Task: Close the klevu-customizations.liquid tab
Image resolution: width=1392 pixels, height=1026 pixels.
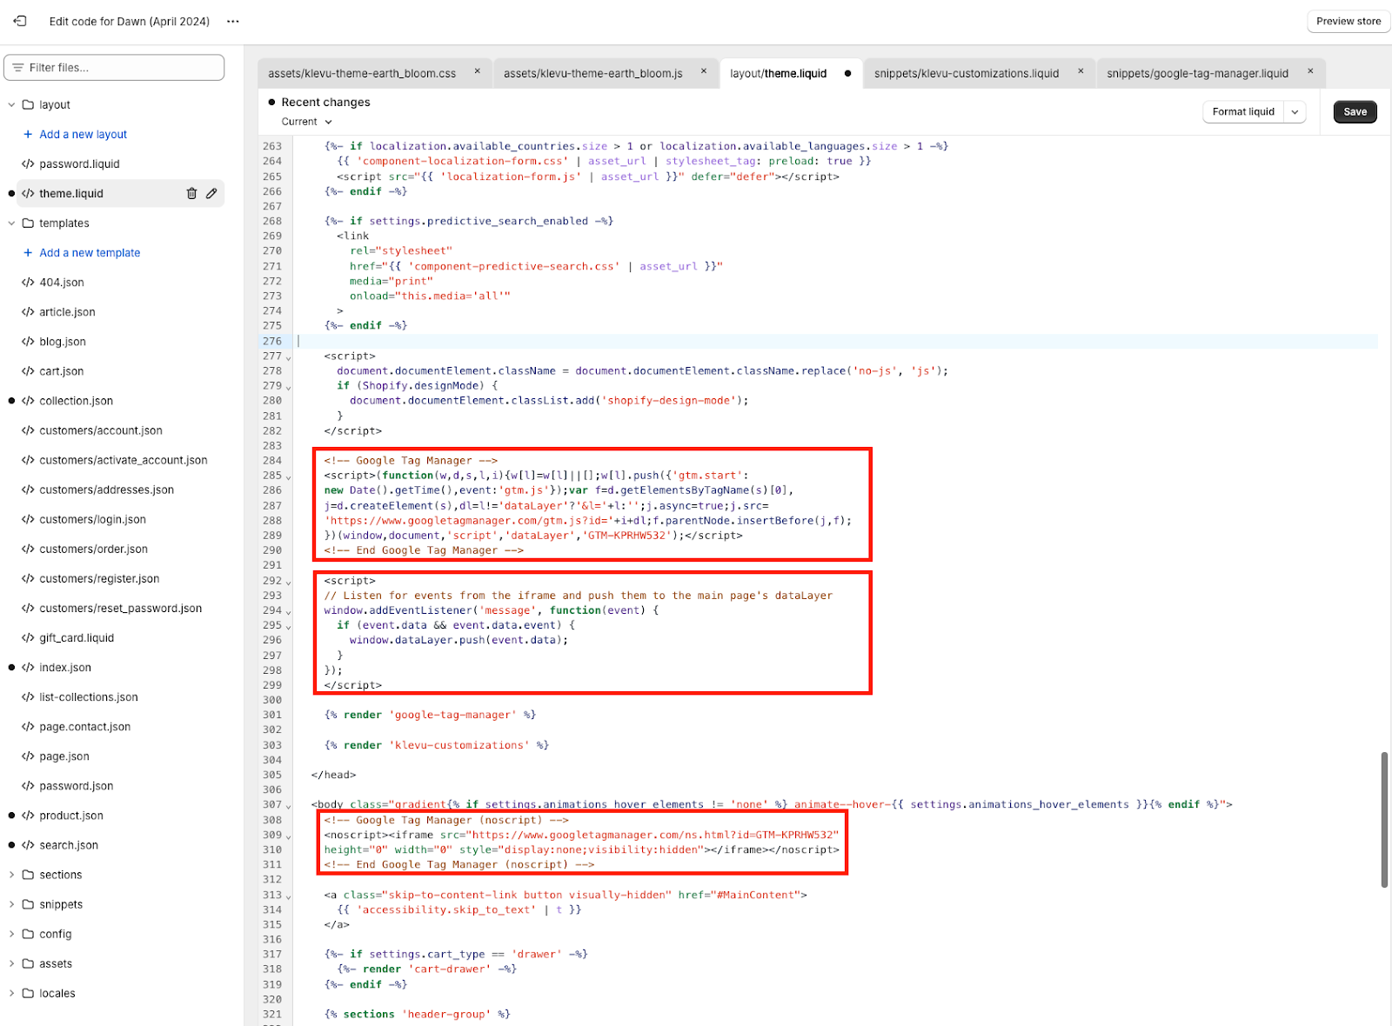Action: pyautogui.click(x=1081, y=71)
